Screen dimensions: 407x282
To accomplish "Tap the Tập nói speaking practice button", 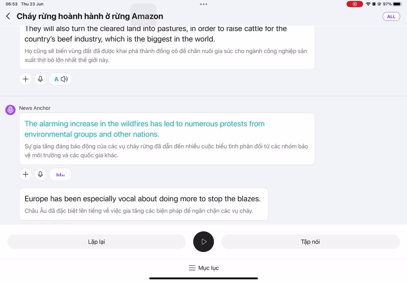I will point(310,242).
